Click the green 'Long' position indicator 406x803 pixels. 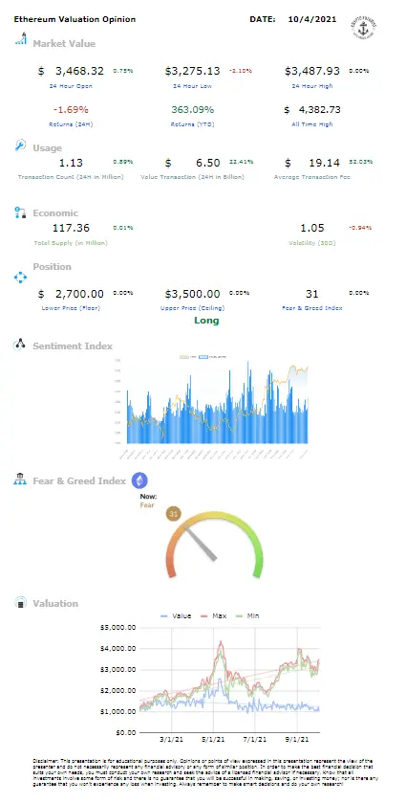pyautogui.click(x=206, y=321)
